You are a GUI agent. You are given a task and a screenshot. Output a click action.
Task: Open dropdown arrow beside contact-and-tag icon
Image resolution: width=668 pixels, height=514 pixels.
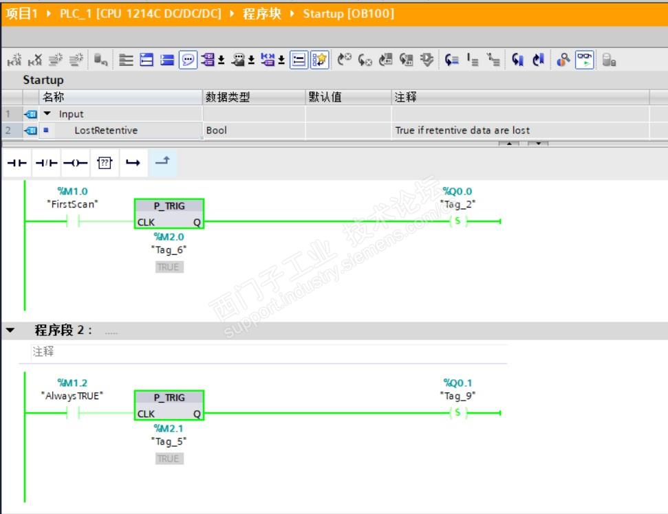pyautogui.click(x=281, y=60)
